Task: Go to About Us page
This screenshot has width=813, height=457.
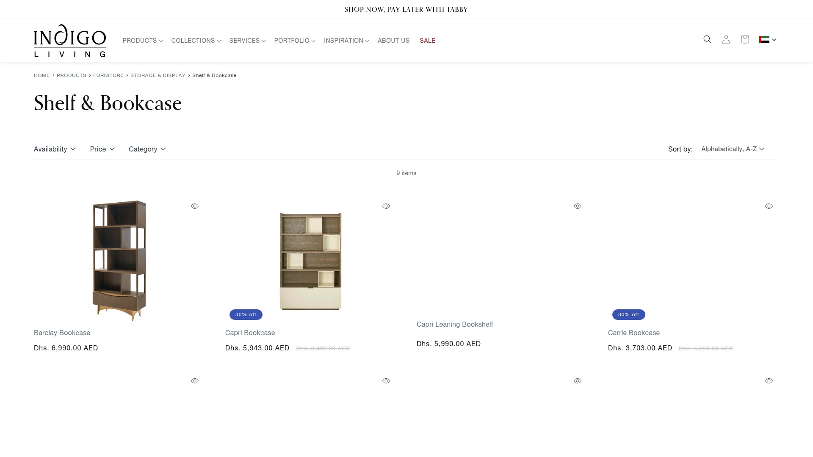Action: (393, 41)
